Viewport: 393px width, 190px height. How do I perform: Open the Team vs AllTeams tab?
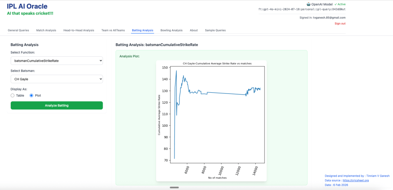[113, 30]
